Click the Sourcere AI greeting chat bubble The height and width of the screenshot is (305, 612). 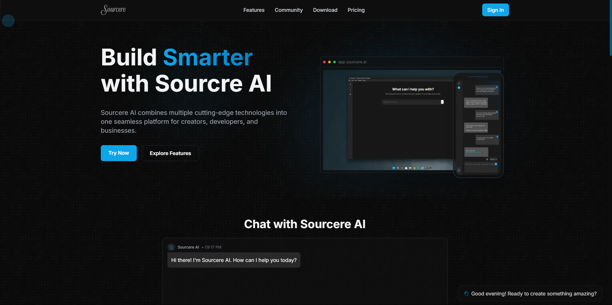[x=234, y=260]
